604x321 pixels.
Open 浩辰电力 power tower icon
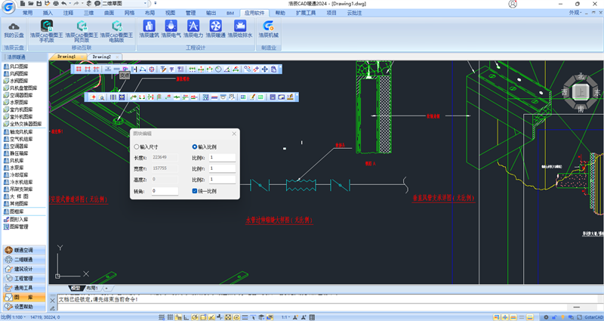(x=193, y=29)
